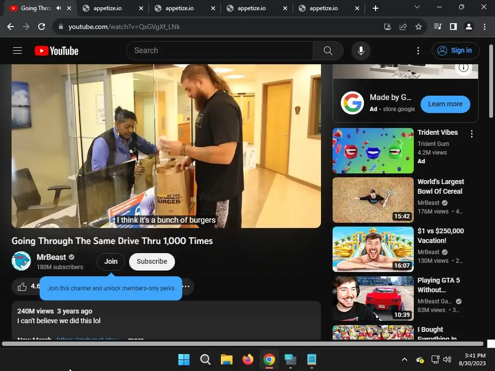Go to the YouTube home logo

(x=57, y=51)
